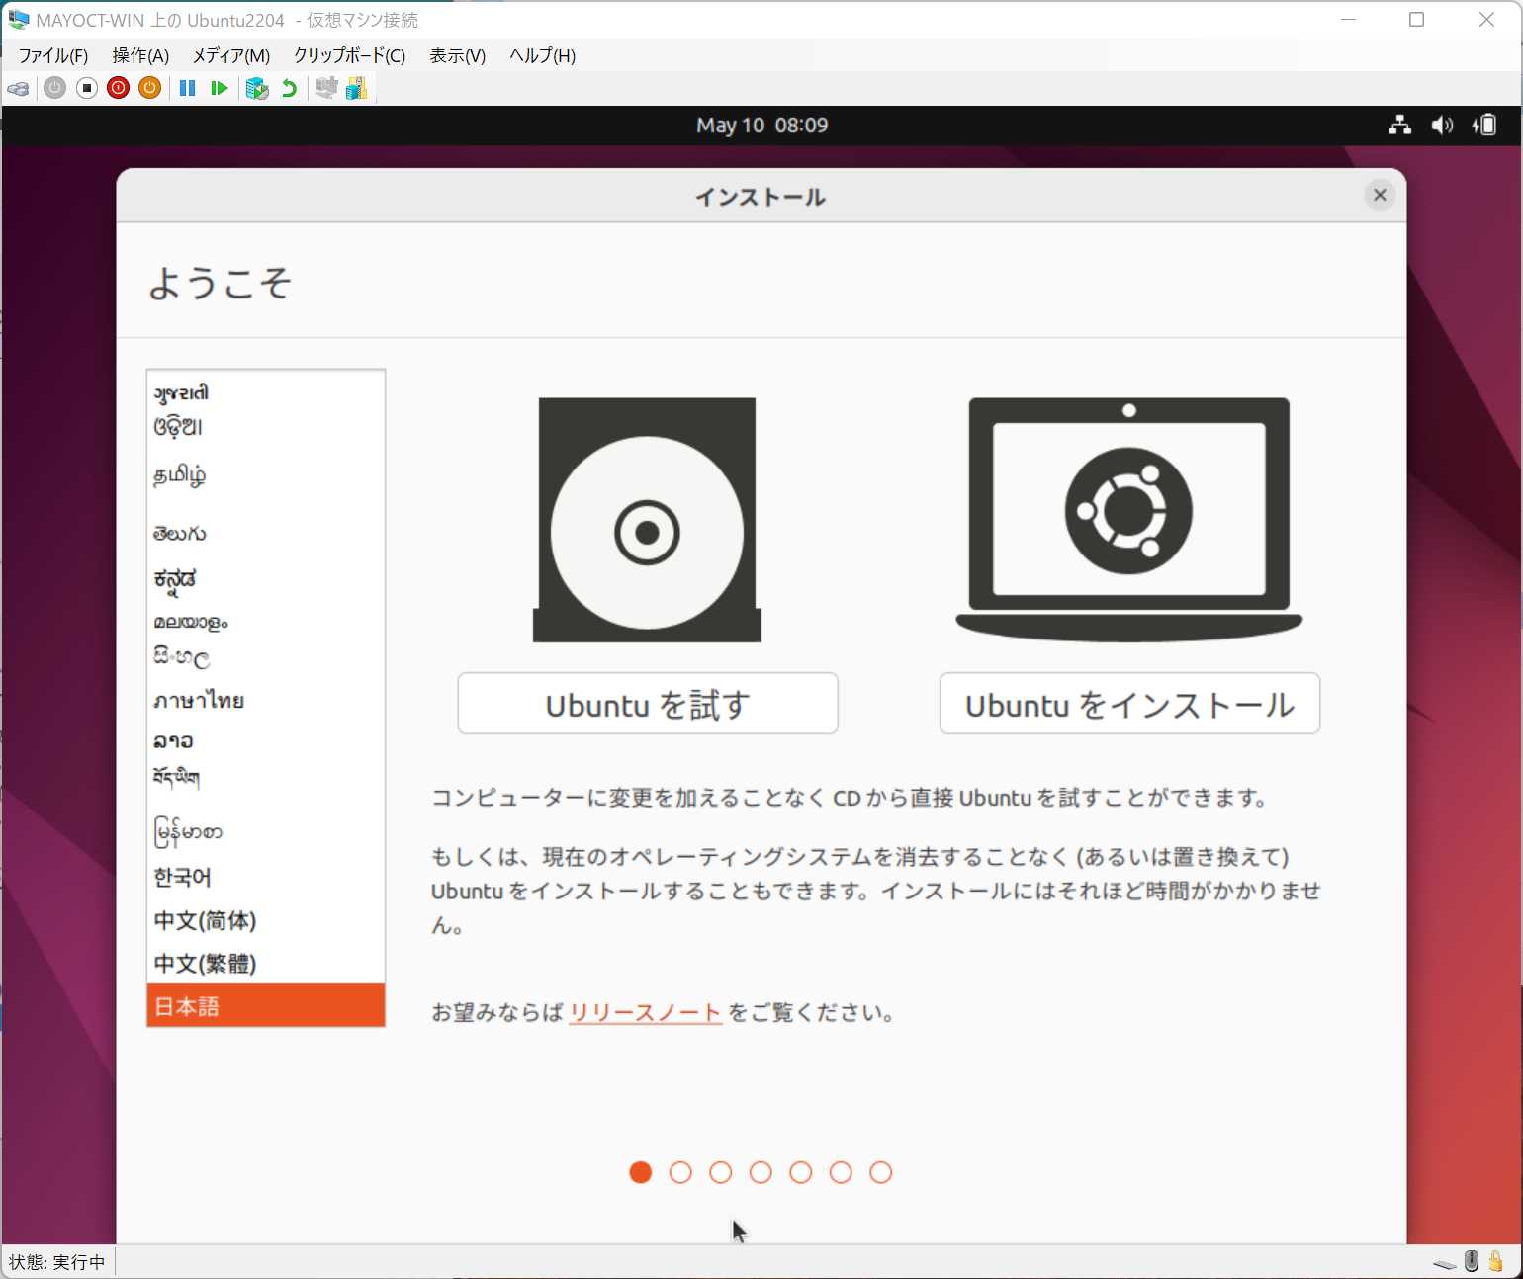Select 한국어 in the language list
1523x1279 pixels.
[182, 877]
